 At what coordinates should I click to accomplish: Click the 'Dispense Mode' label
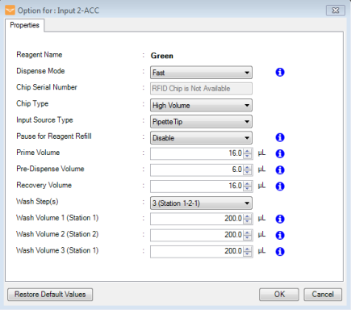pos(40,71)
